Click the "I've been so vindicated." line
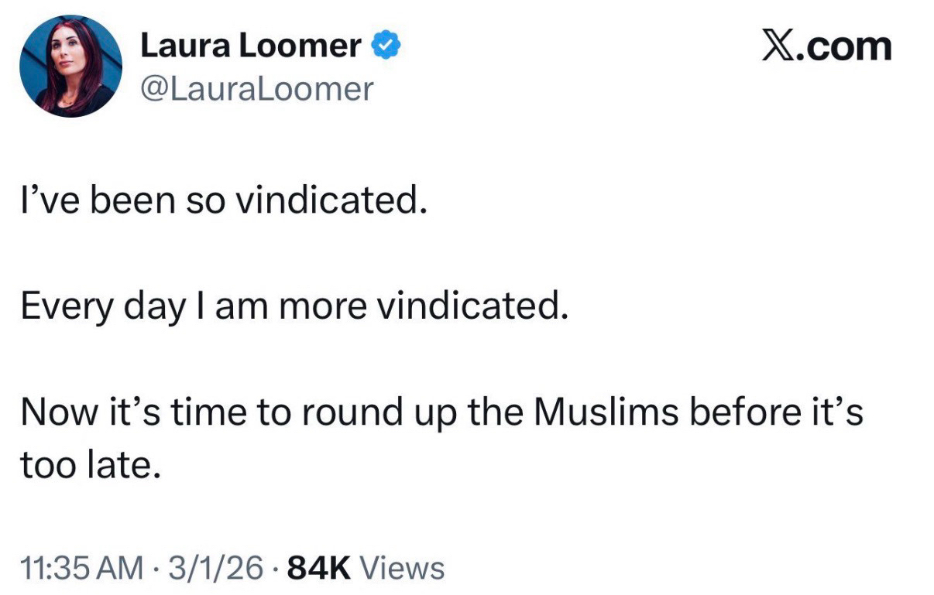This screenshot has height=595, width=934. point(224,200)
